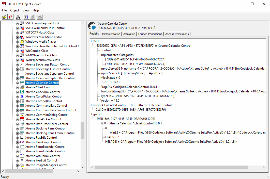Click the icon of VSTO FormRegionsHostX
This screenshot has width=270, height=179.
pyautogui.click(x=22, y=23)
